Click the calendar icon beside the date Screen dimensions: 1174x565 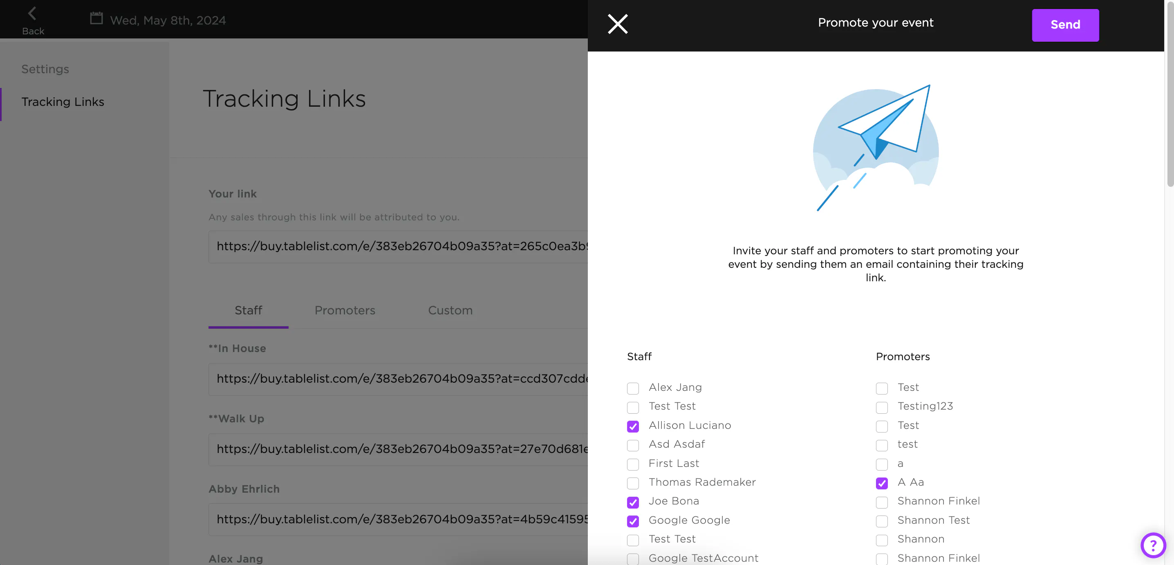pos(96,19)
